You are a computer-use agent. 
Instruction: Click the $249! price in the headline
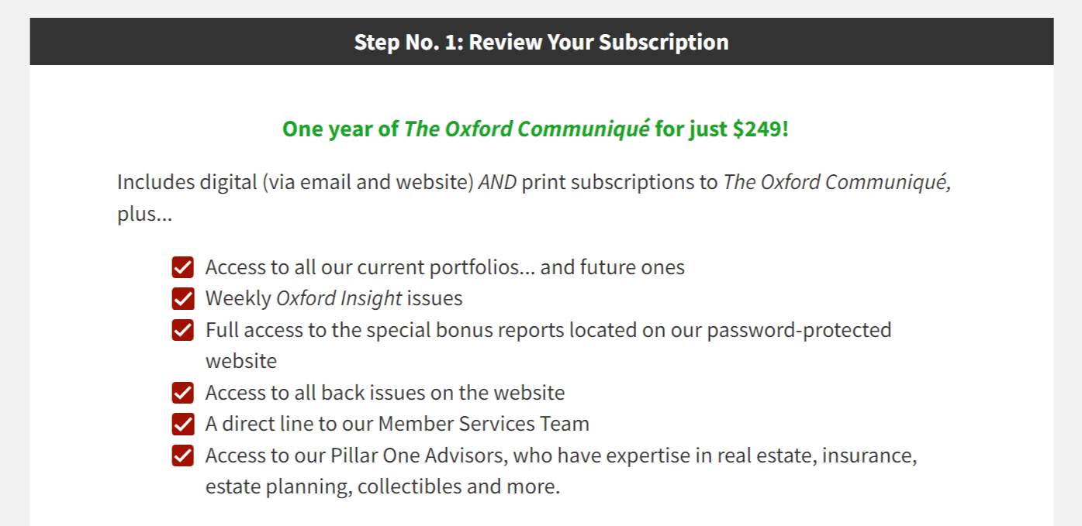coord(760,129)
